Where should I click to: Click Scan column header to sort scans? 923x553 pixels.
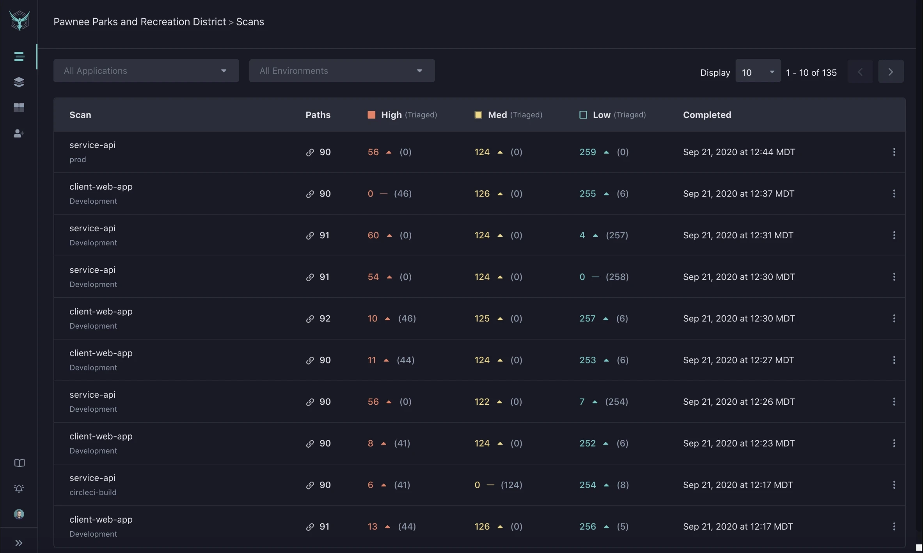[80, 114]
